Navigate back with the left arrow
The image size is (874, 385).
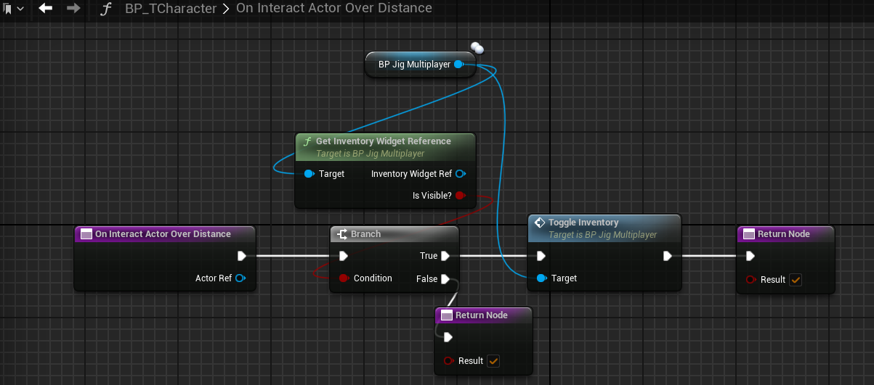(45, 9)
